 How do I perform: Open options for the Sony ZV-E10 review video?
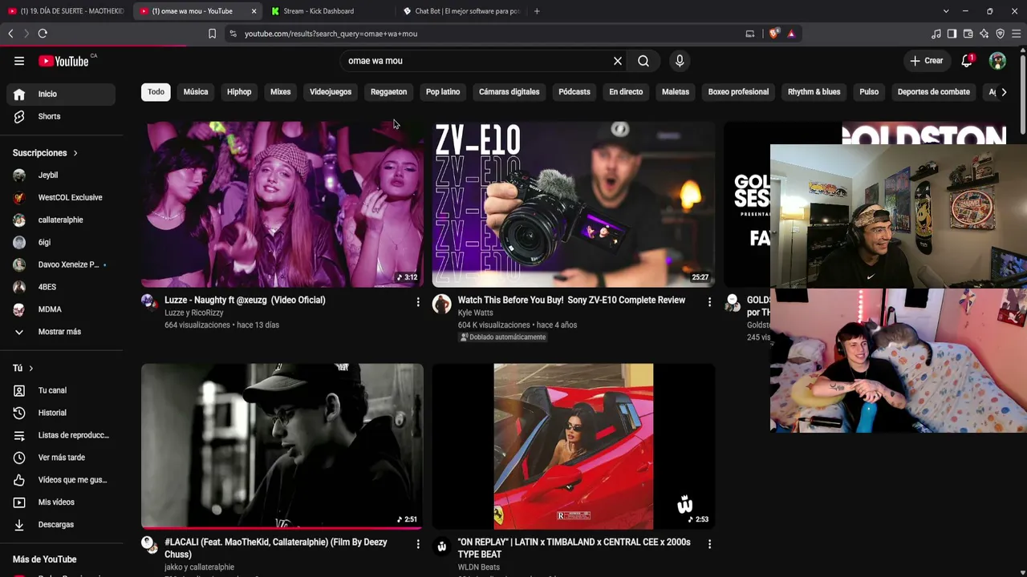pos(709,302)
